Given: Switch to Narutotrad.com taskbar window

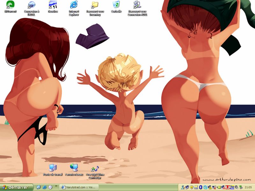Looking at the screenshot, I should (79, 187).
